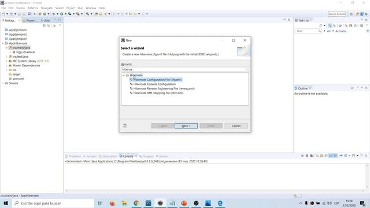Switch to the Java EE perspective icon
The image size is (370, 208).
pyautogui.click(x=357, y=14)
